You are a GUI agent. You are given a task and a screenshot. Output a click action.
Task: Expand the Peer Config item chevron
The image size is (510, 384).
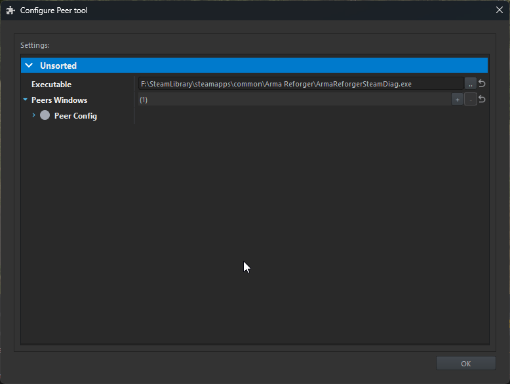33,115
